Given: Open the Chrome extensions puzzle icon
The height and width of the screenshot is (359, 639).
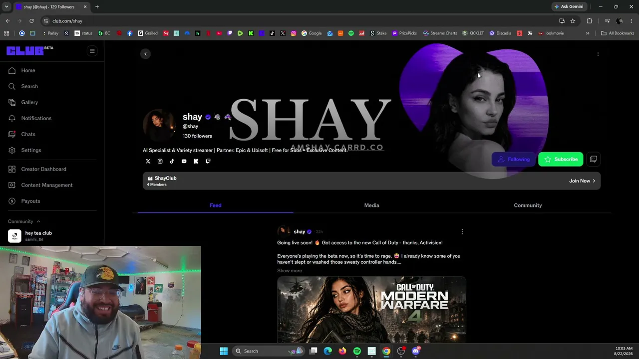Looking at the screenshot, I should pos(590,21).
